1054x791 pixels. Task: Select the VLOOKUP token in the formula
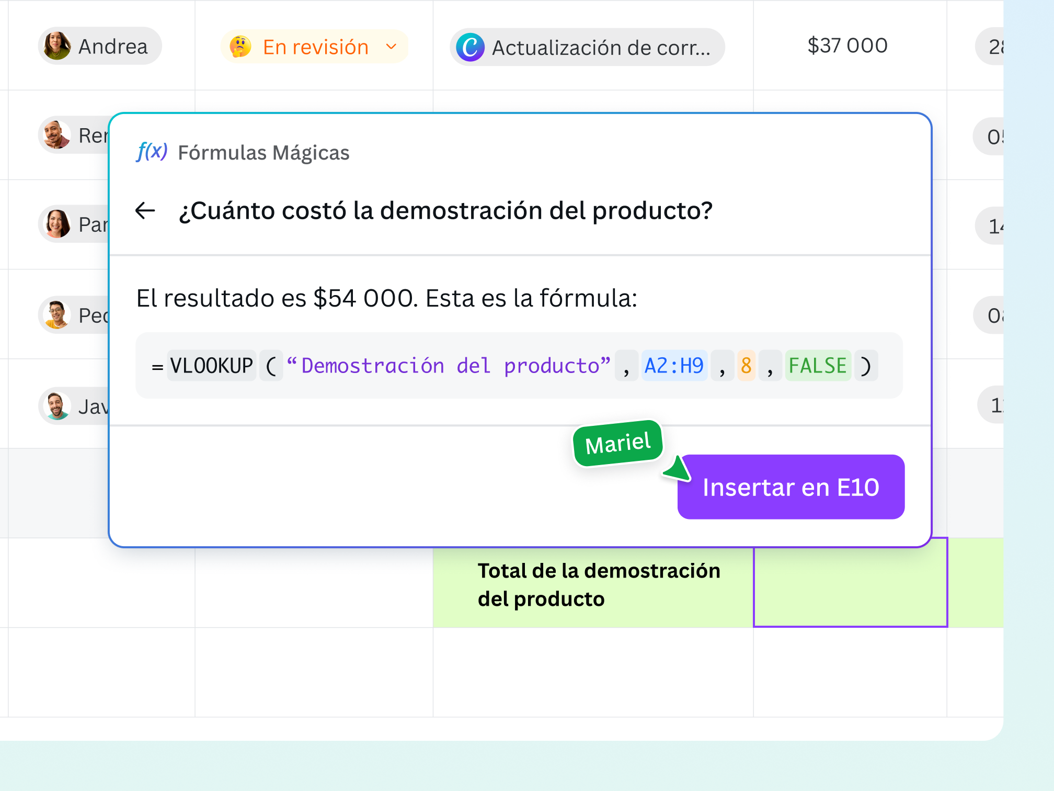tap(211, 365)
